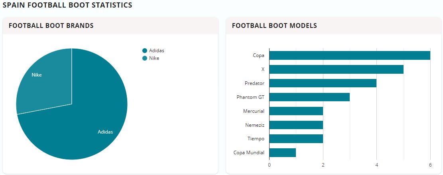443x175 pixels.
Task: Click the Nike legend color dot
Action: tap(145, 58)
